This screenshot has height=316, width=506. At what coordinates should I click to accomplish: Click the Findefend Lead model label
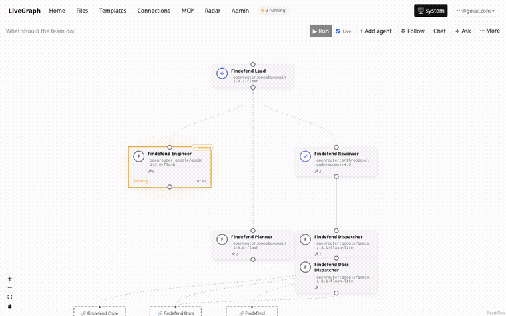pyautogui.click(x=260, y=79)
